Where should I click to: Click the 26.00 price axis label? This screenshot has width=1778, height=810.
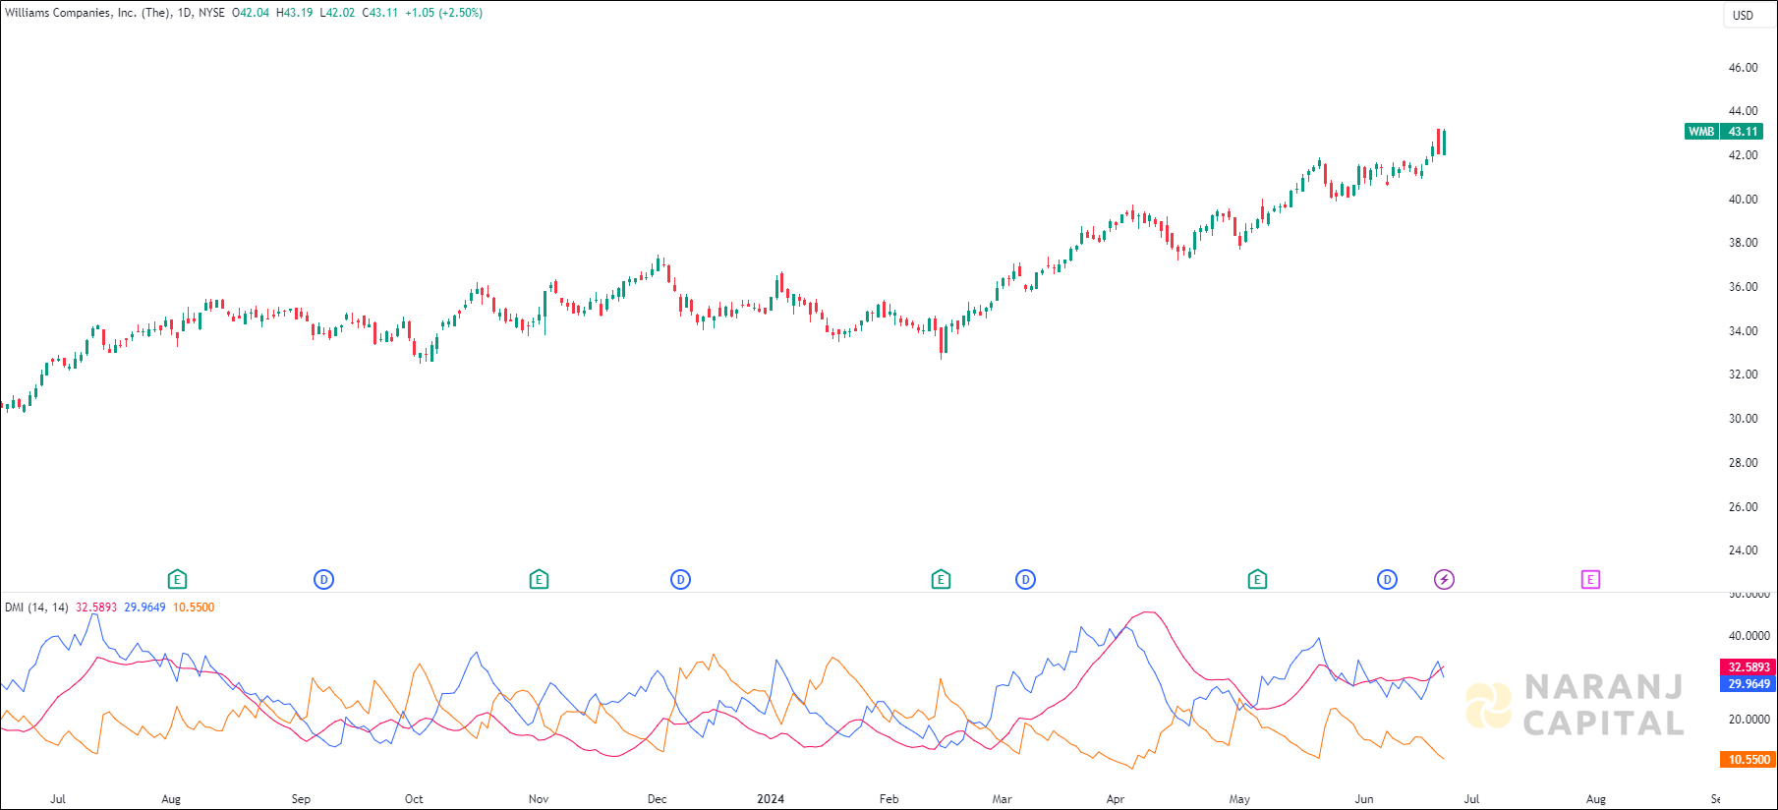[1743, 507]
